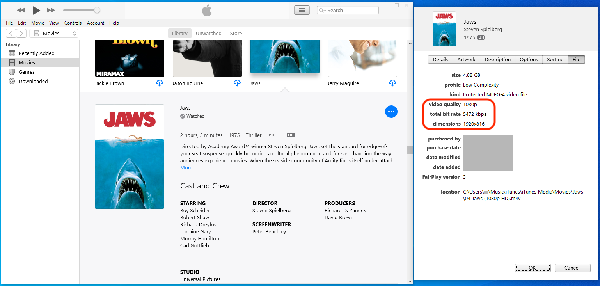Click screenwriter Peter Benchley's name
The width and height of the screenshot is (600, 286).
(x=269, y=232)
